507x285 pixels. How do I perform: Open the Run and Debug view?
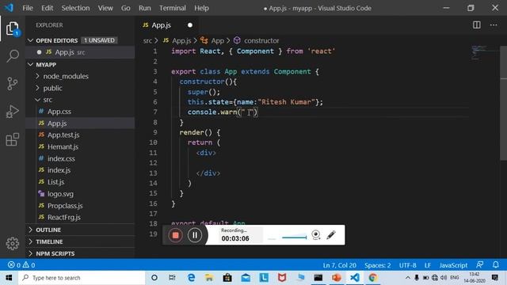tap(13, 112)
